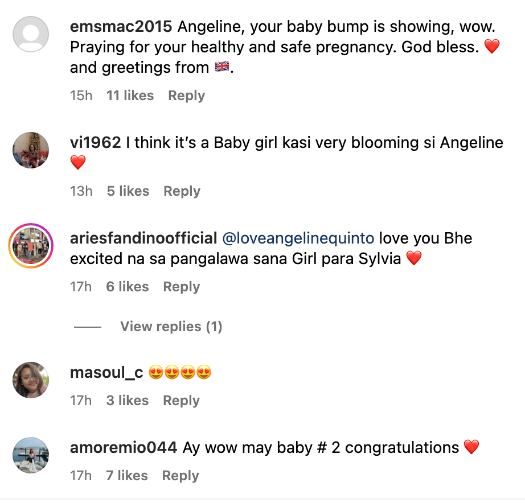The height and width of the screenshot is (503, 525).
Task: Reply to ariesfandinoofficial's comment
Action: (181, 287)
